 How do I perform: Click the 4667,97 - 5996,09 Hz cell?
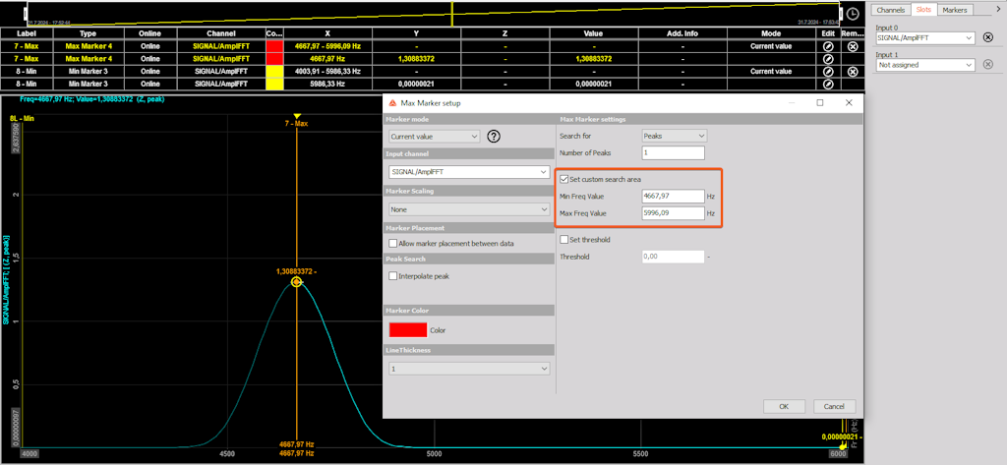(x=327, y=46)
